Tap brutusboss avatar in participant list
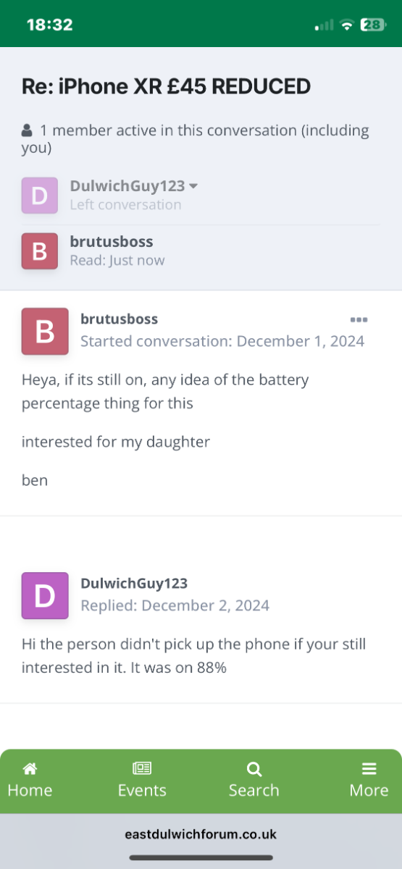The height and width of the screenshot is (869, 402). pos(40,251)
